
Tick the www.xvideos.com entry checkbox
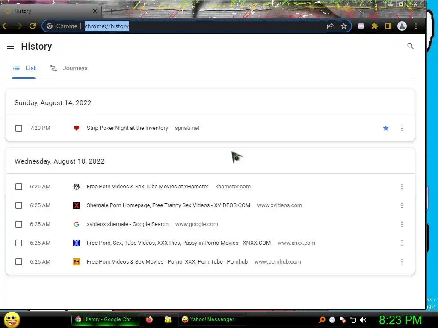(x=19, y=205)
